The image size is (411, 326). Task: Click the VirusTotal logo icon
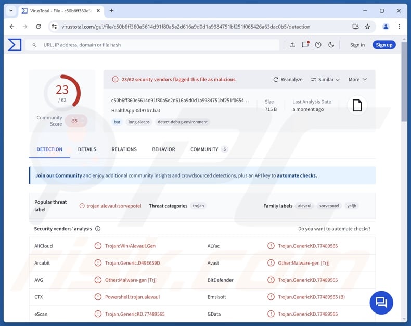point(15,45)
